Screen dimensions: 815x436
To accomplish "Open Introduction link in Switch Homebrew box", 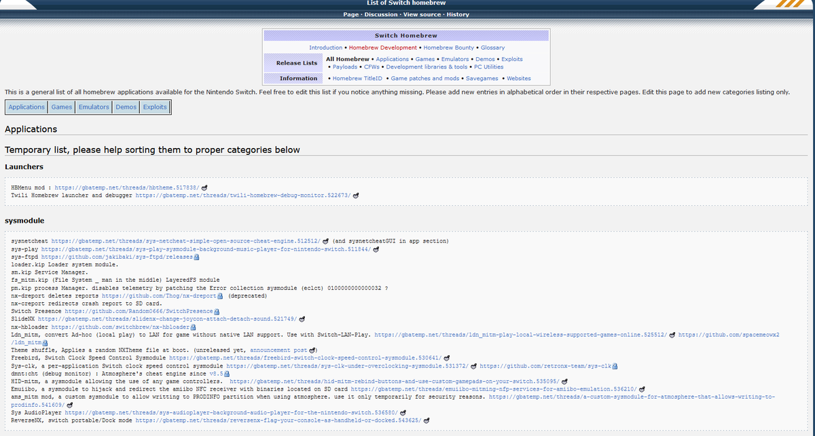I will tap(326, 48).
